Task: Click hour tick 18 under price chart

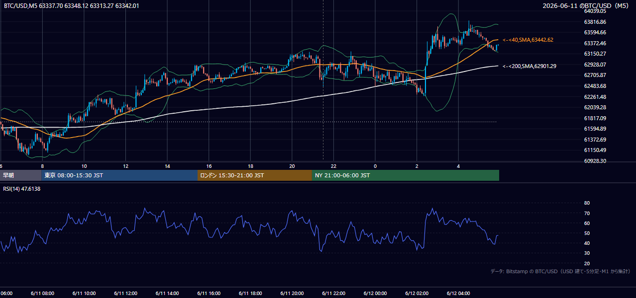Action: tap(250, 166)
